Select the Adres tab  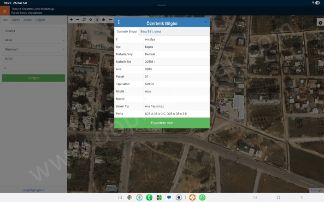tap(16, 20)
